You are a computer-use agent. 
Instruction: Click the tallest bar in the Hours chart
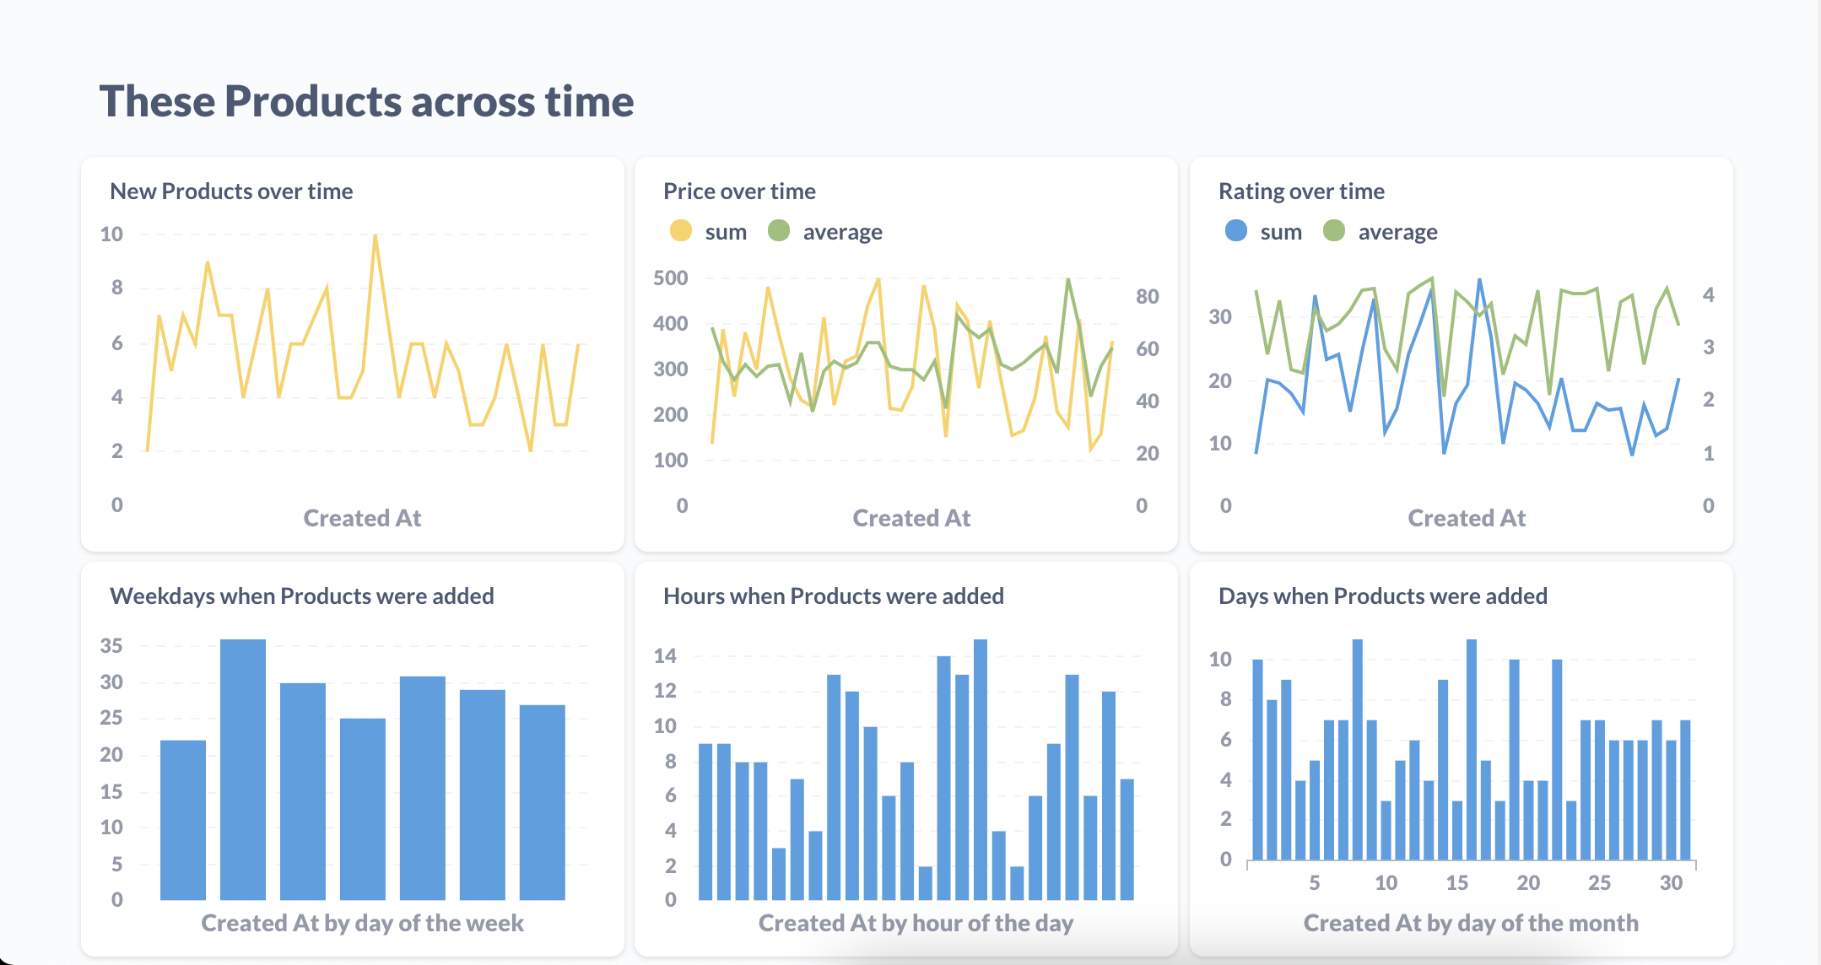(x=981, y=768)
